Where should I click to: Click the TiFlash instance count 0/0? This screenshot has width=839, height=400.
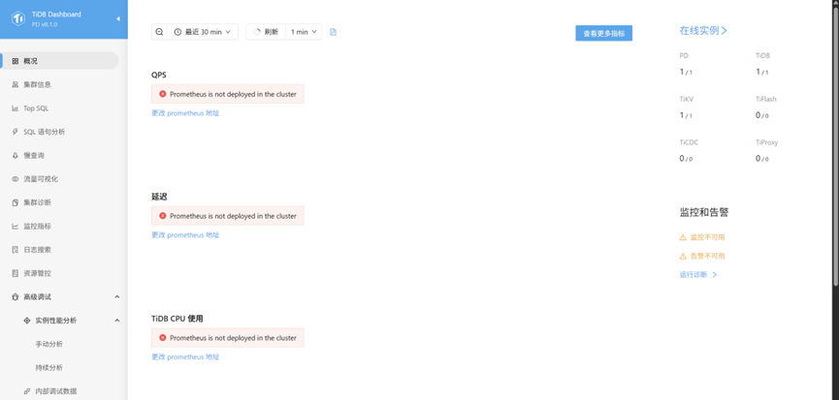(x=762, y=115)
